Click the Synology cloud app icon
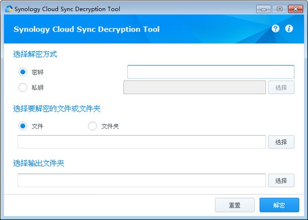 point(8,8)
